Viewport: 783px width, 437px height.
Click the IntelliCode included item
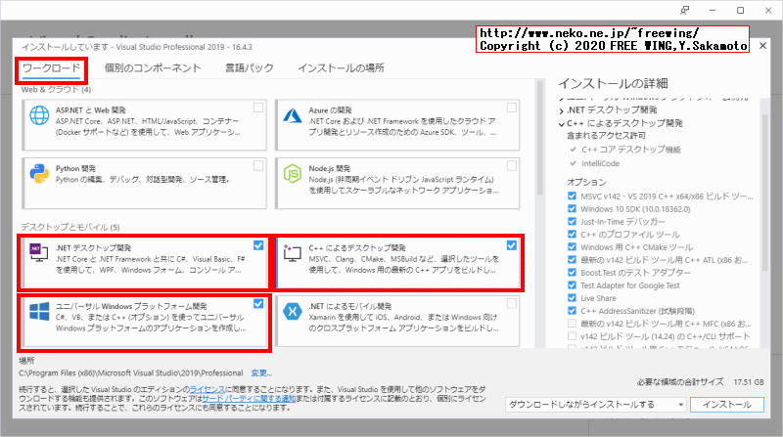[600, 163]
